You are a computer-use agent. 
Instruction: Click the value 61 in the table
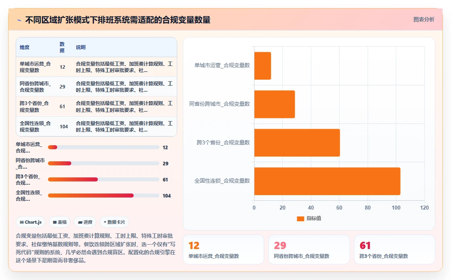[x=62, y=107]
